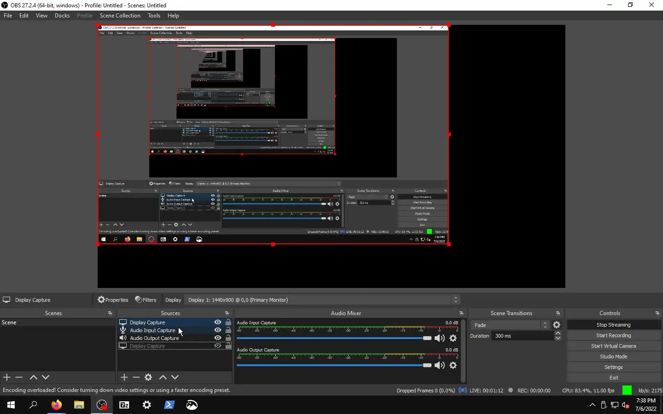Enter Studio Mode
Image resolution: width=663 pixels, height=414 pixels.
click(614, 356)
